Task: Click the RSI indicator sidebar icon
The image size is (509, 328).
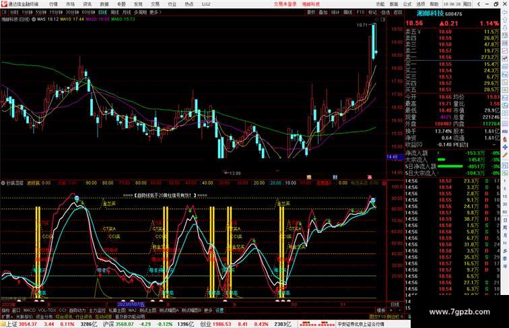Action: [505, 131]
